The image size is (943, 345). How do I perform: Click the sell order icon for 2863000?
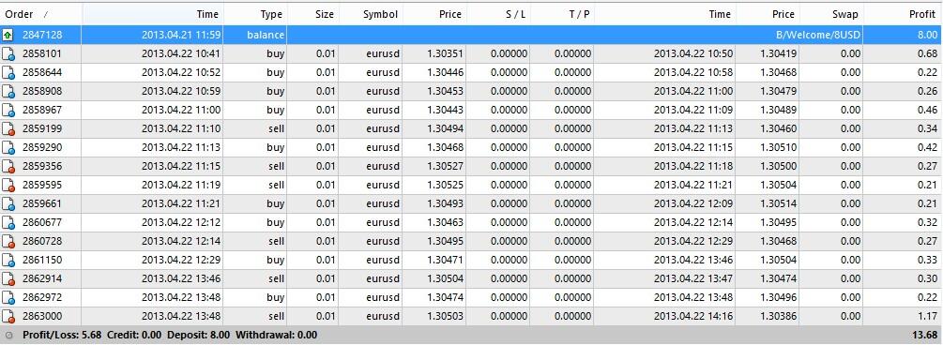8,316
